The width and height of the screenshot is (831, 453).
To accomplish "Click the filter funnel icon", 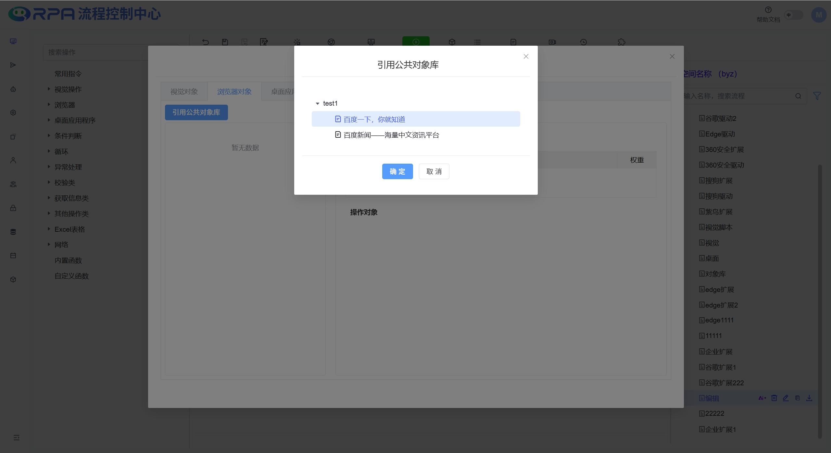I will (x=817, y=96).
